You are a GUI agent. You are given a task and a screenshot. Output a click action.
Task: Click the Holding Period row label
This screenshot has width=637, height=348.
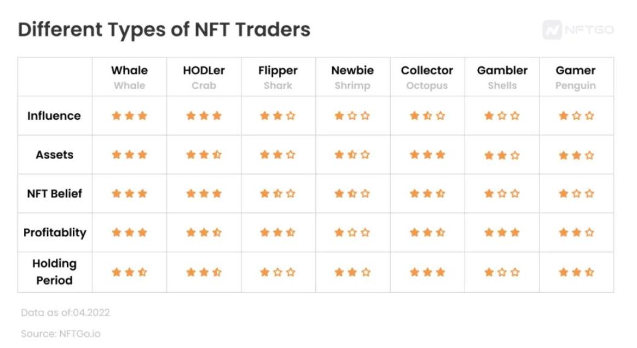(x=54, y=272)
